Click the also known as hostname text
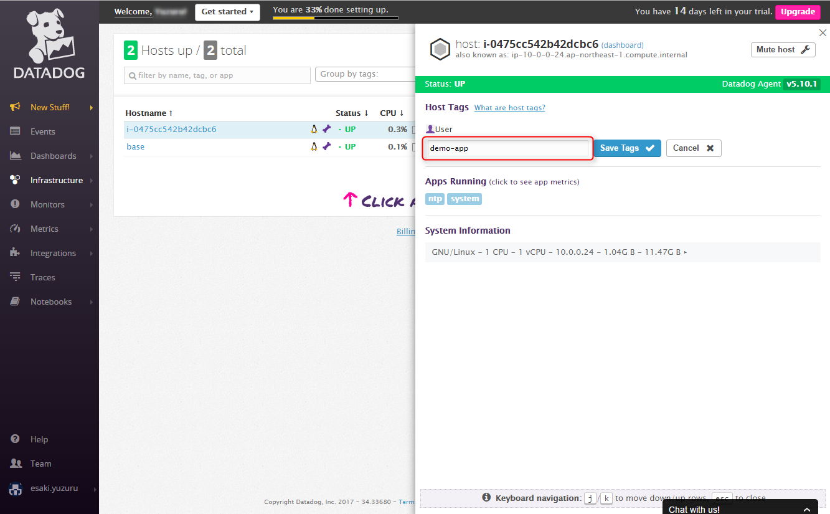 (572, 55)
